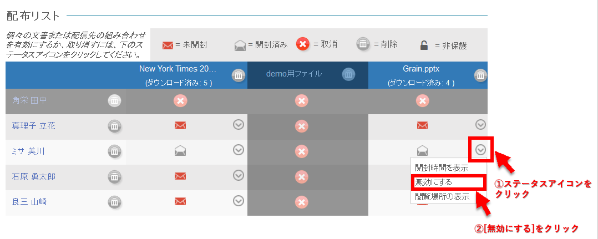Open dropdown arrow for 石原 勇太郎 New York Times
Screen dimensions: 598x239
(x=239, y=175)
